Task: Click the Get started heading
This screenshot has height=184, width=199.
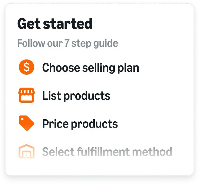Action: [55, 24]
